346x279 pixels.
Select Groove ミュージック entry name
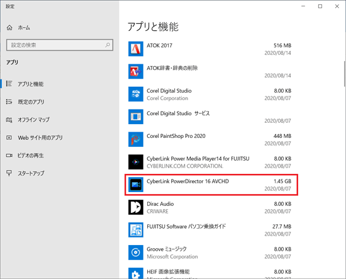point(167,249)
